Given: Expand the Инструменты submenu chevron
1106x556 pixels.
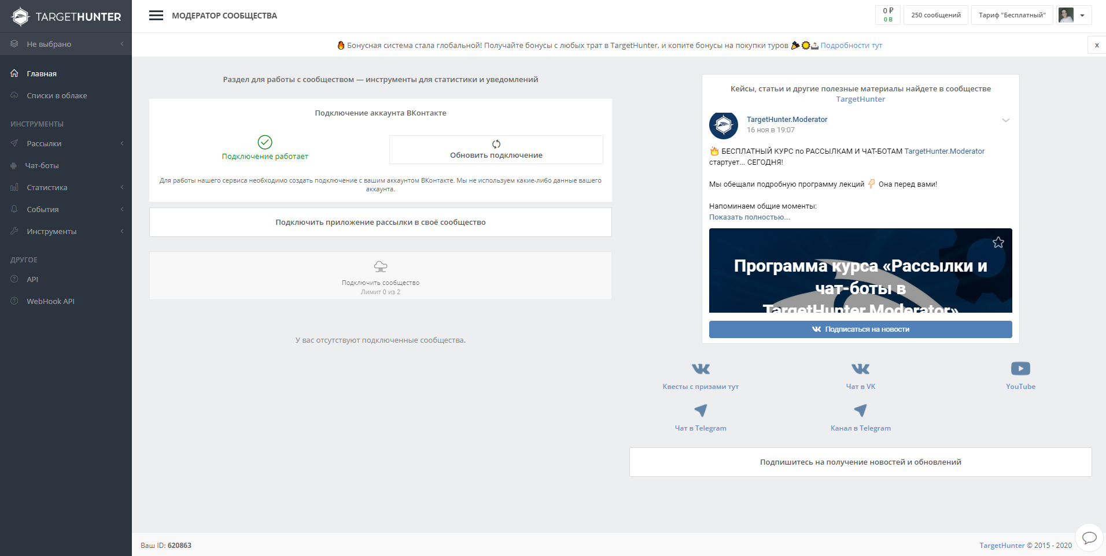Looking at the screenshot, I should point(122,231).
